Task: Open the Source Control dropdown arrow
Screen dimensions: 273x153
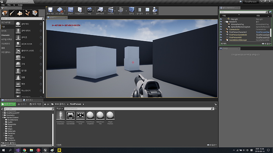Action: tap(64, 11)
